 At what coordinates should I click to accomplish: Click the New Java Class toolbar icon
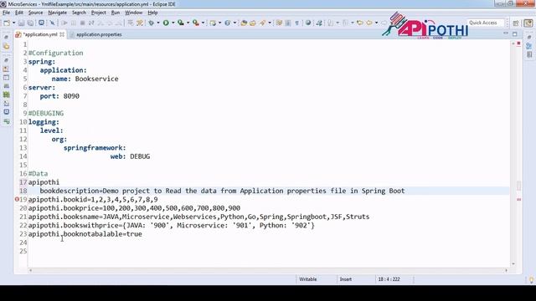pyautogui.click(x=227, y=23)
